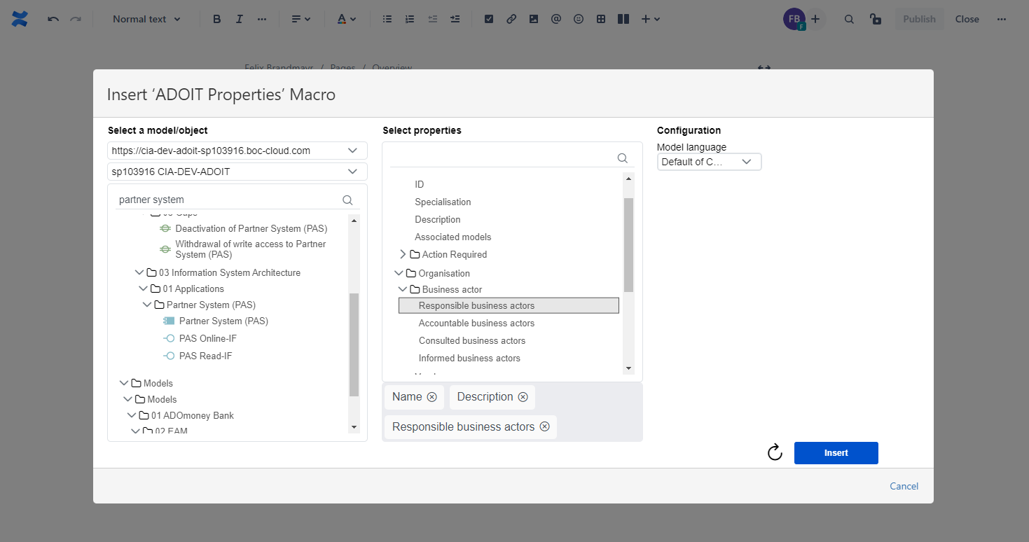Select Accountable business actors property
Viewport: 1029px width, 542px height.
click(x=476, y=324)
